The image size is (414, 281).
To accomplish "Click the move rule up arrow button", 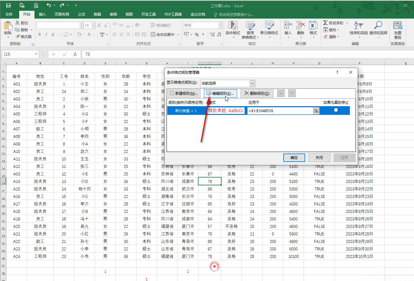I will [x=281, y=93].
